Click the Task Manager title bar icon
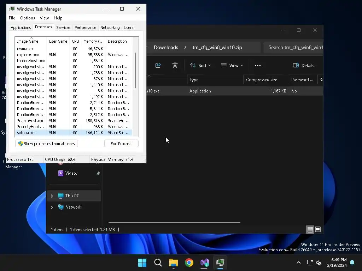The width and height of the screenshot is (362, 271). 12,9
